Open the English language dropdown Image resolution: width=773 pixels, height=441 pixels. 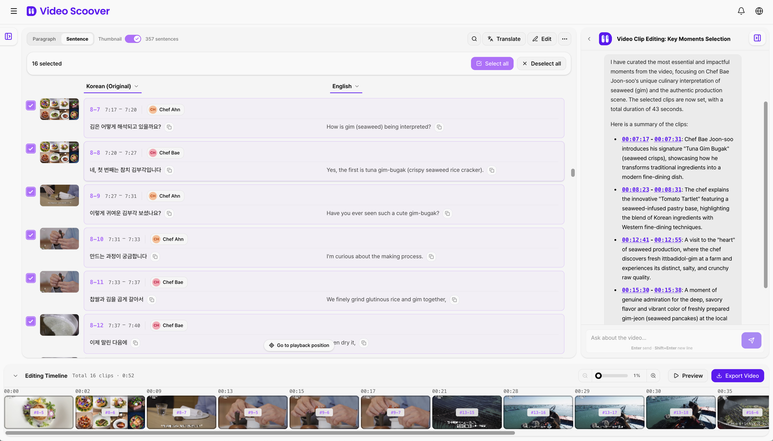[346, 86]
